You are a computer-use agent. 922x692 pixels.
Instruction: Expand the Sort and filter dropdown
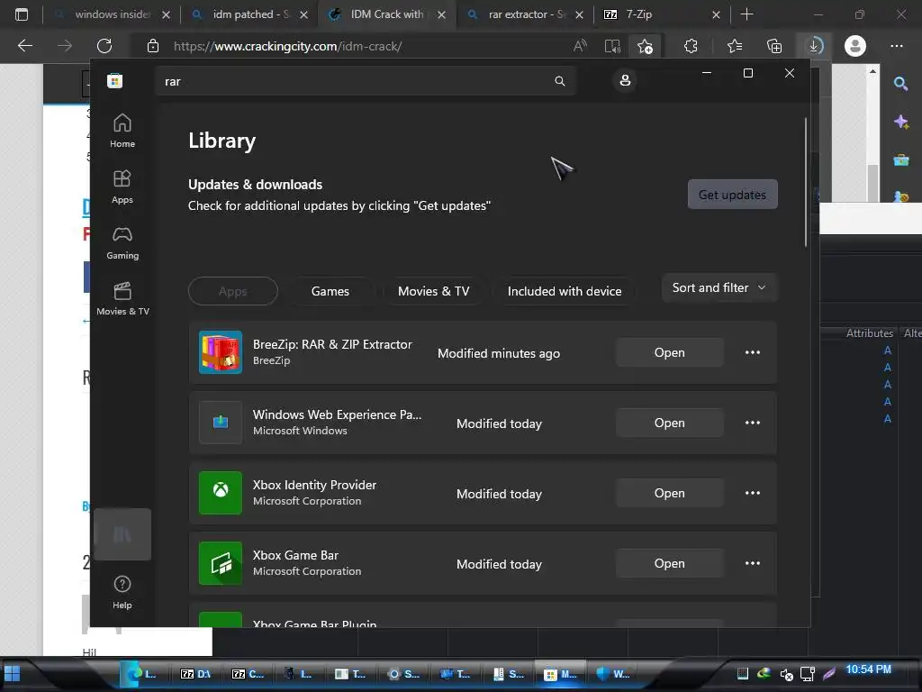pos(719,287)
